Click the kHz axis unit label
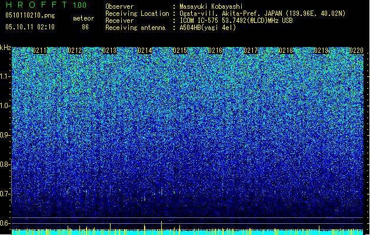This screenshot has width=370, height=235. [x=5, y=48]
